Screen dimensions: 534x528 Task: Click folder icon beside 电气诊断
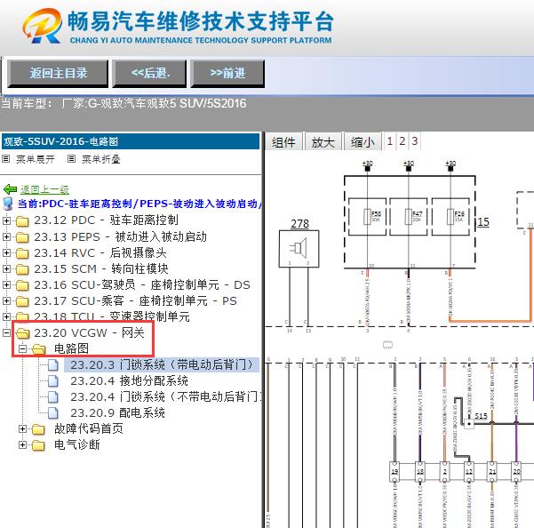pos(38,445)
